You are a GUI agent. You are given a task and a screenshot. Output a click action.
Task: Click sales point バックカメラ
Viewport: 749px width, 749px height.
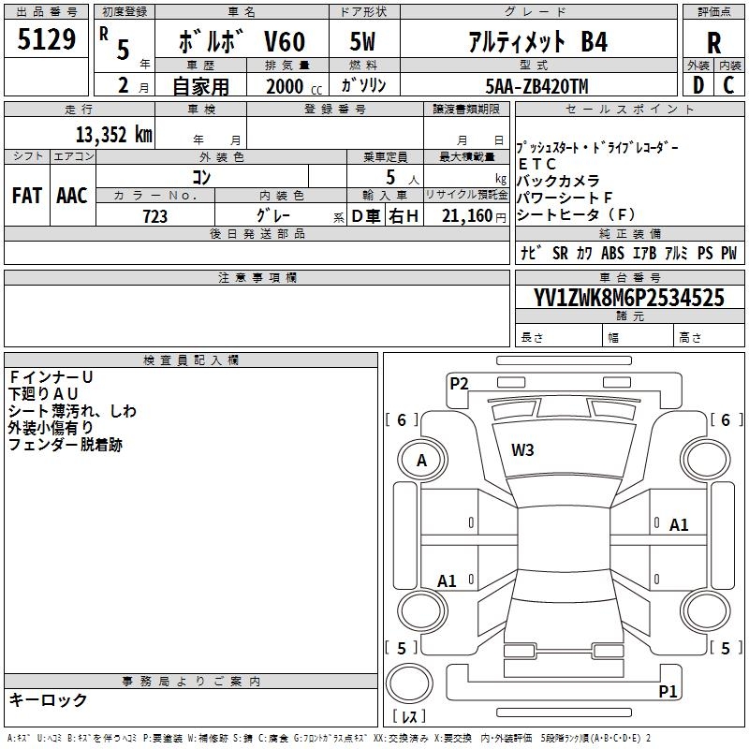(558, 181)
